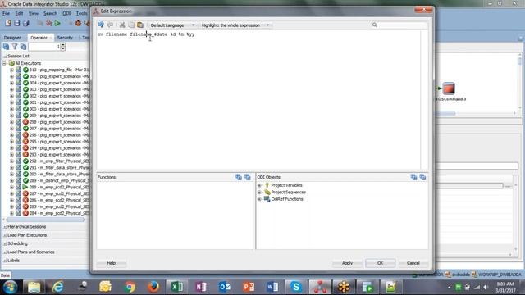The image size is (525, 295).
Task: Expand all nodes in the Functions panel
Action: (x=239, y=177)
